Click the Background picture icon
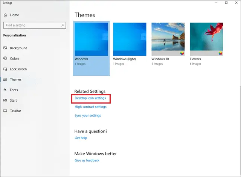This screenshot has height=177, width=241. [x=5, y=48]
